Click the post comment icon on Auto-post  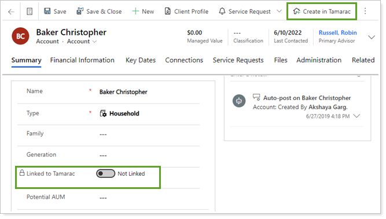[x=256, y=97]
